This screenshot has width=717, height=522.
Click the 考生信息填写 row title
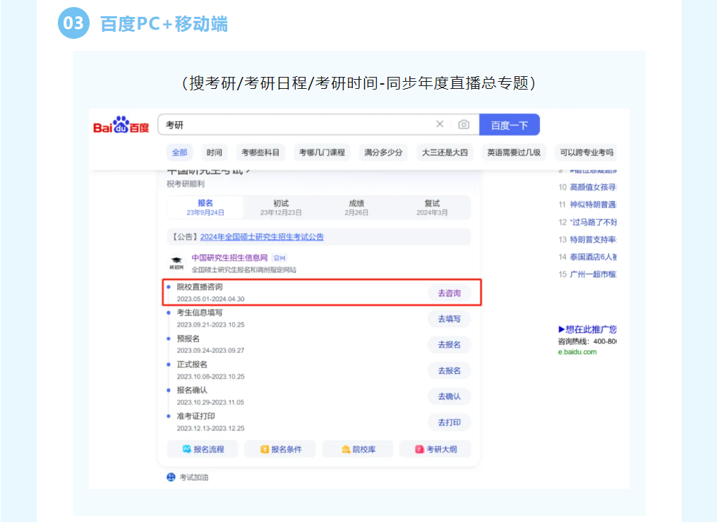(200, 312)
